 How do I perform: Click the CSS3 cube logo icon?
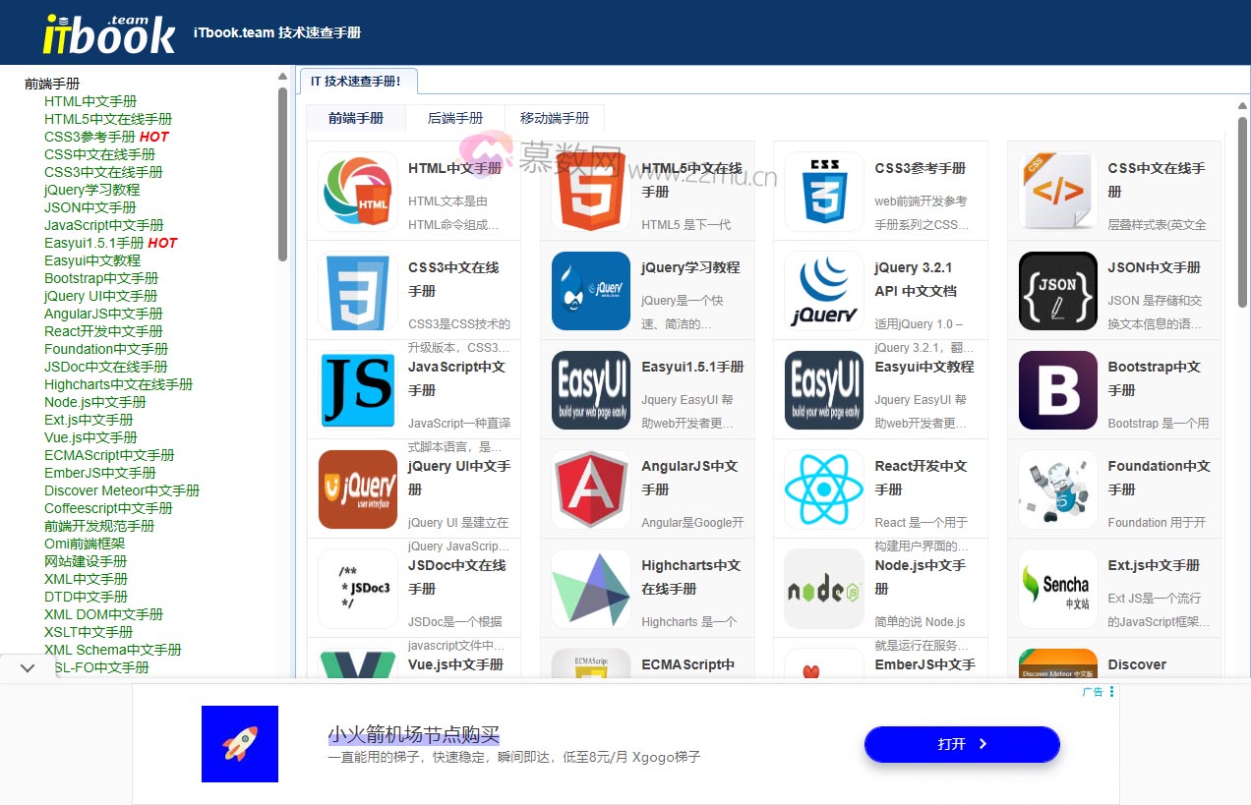coord(822,192)
